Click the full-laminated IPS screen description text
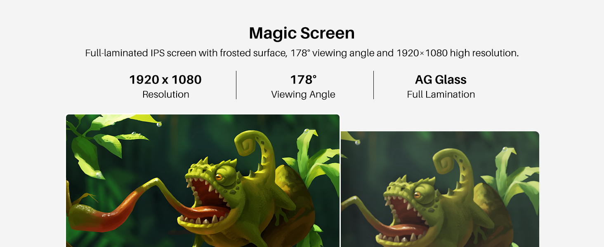 click(302, 53)
